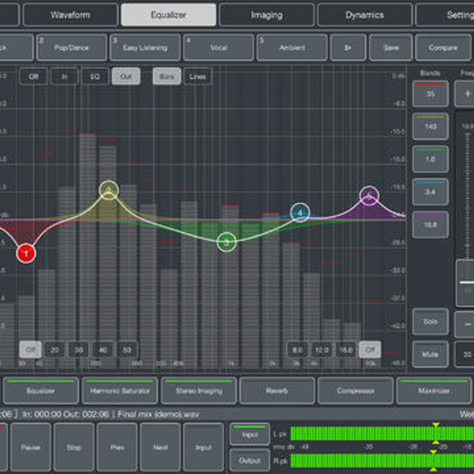474x474 pixels.
Task: Select the yellow band 140 button
Action: point(431,126)
